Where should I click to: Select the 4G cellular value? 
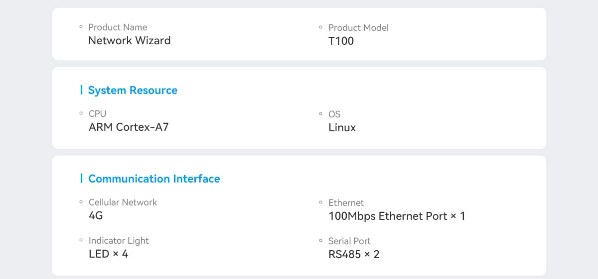pos(96,216)
